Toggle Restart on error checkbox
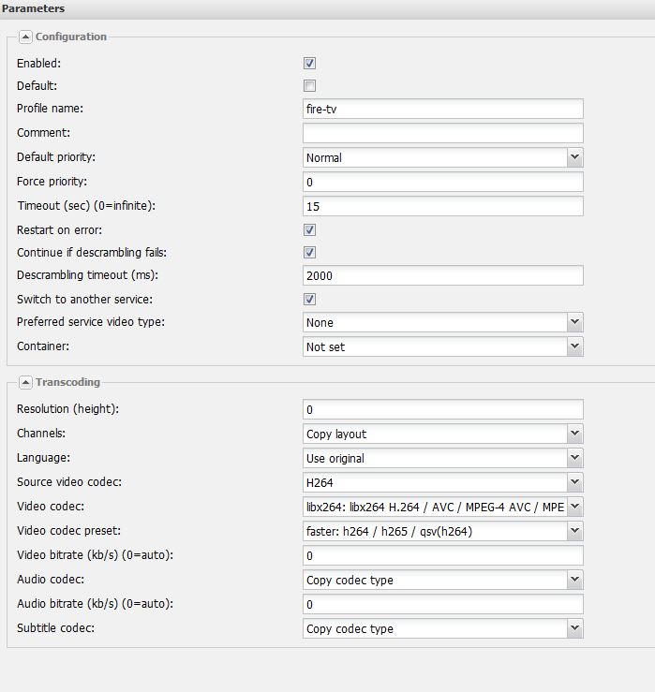 coord(309,230)
